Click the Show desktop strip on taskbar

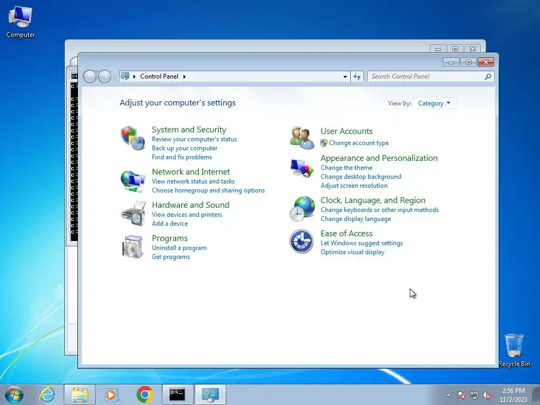click(536, 394)
